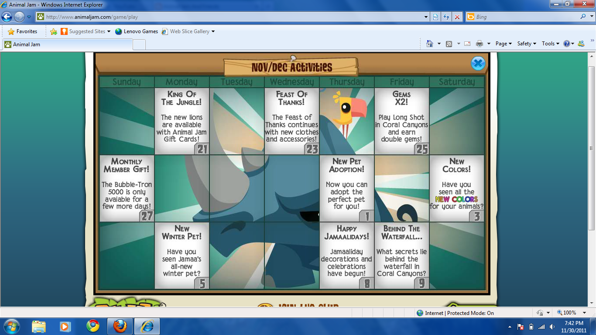
Task: Click the Read Mail envelope icon
Action: pos(467,44)
